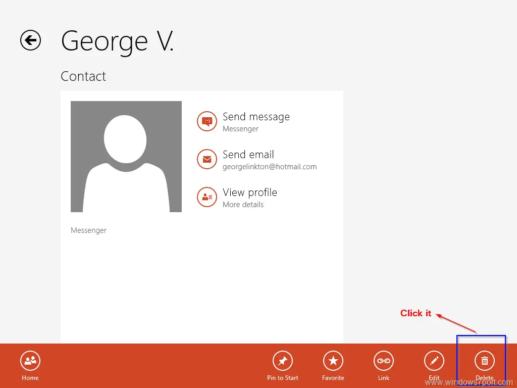517x388 pixels.
Task: Click the 'View profile' text
Action: click(249, 192)
